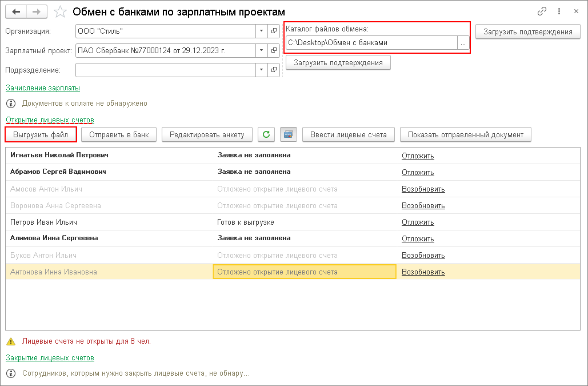Click the card icon next to refresh
588x386 pixels.
[288, 135]
